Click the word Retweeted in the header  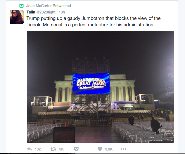(x=62, y=6)
